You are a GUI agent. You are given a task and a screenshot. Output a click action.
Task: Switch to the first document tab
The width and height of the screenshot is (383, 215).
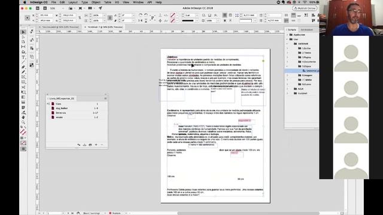(x=60, y=27)
